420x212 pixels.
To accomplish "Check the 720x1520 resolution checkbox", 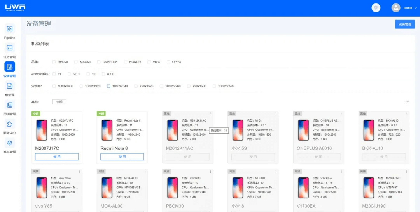I will coord(136,86).
